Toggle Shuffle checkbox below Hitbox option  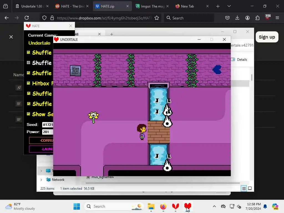[29, 93]
